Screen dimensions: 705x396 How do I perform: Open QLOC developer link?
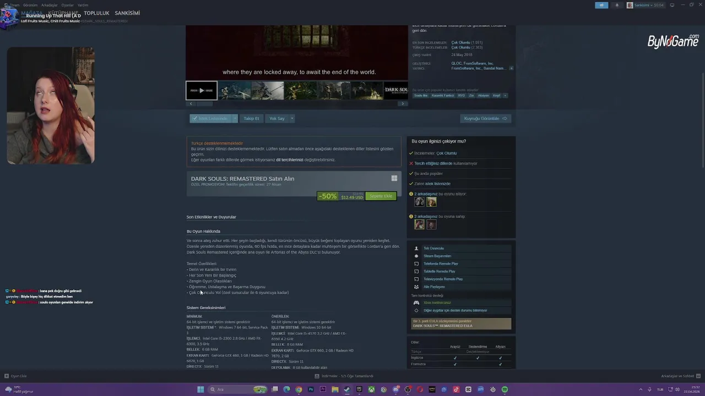click(457, 63)
